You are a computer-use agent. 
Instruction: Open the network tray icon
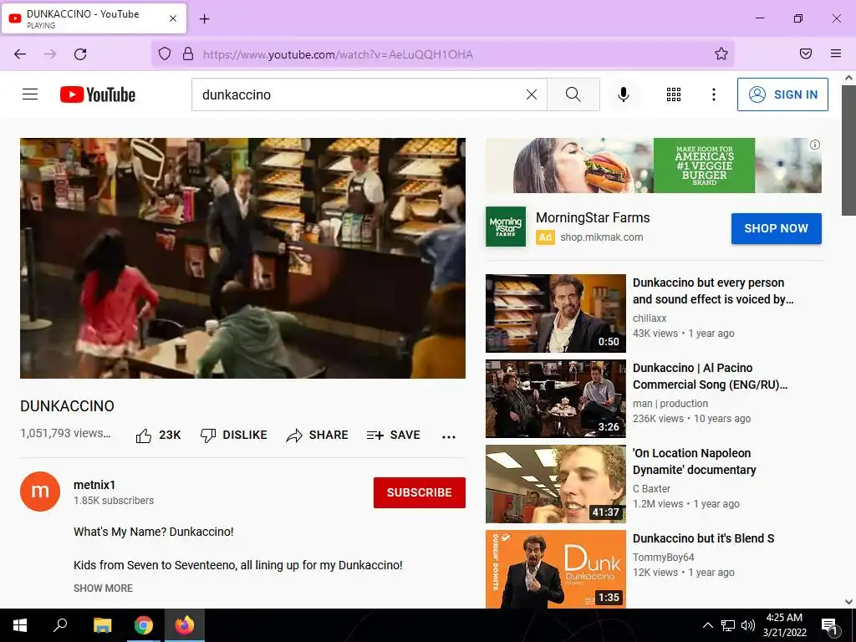point(728,625)
